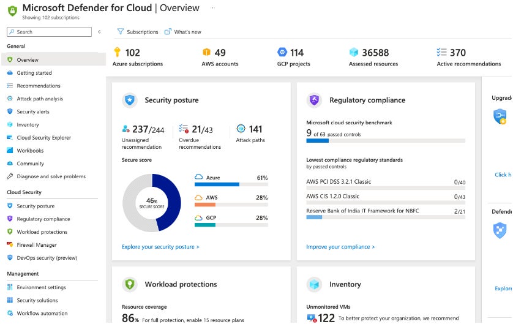Click the AWS secure score bar

tap(231, 205)
